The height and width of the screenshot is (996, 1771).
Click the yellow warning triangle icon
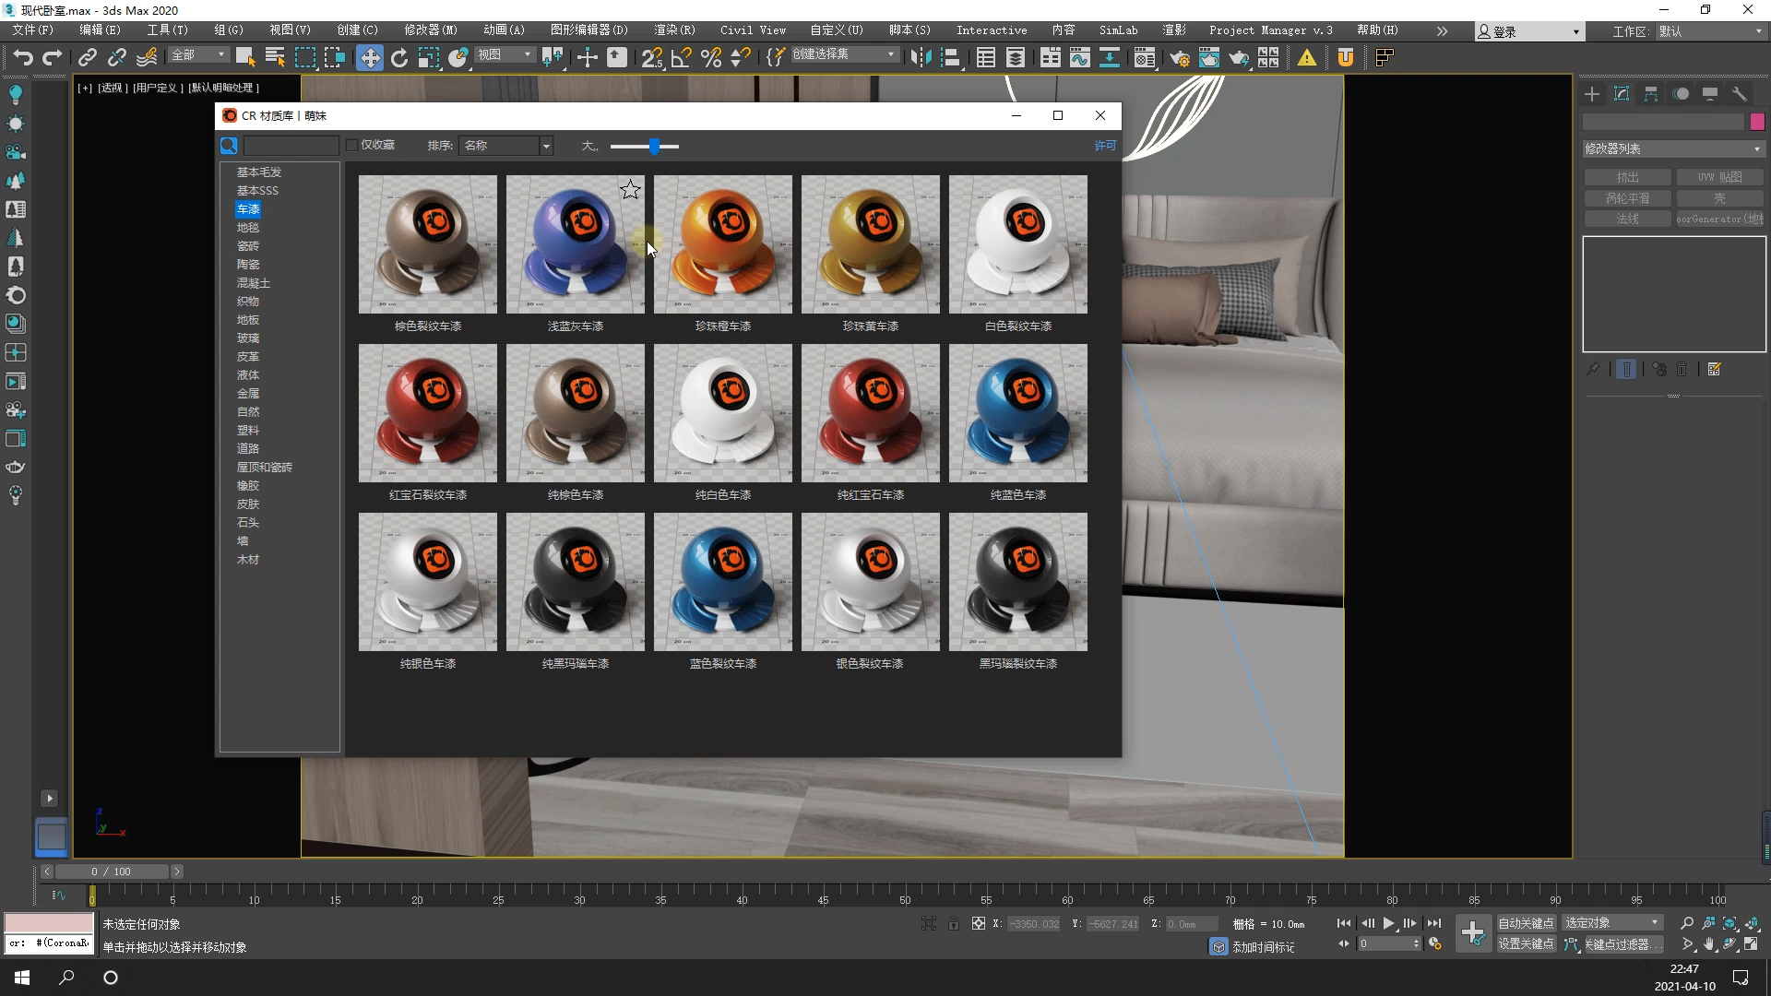pos(1307,58)
